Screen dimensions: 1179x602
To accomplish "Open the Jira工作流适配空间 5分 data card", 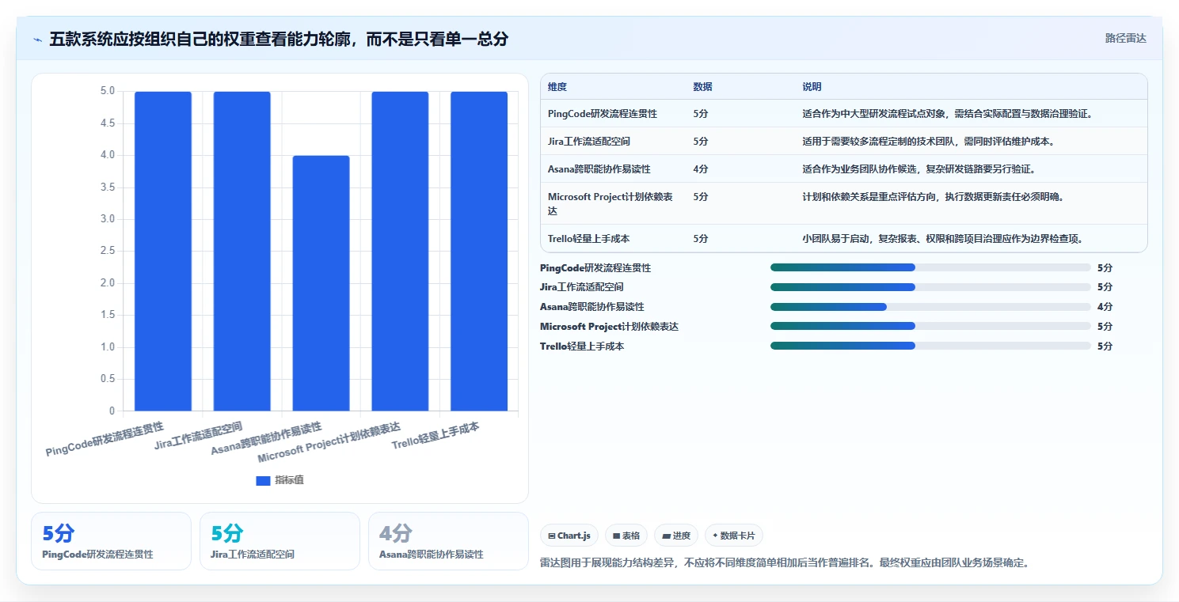I will [280, 541].
